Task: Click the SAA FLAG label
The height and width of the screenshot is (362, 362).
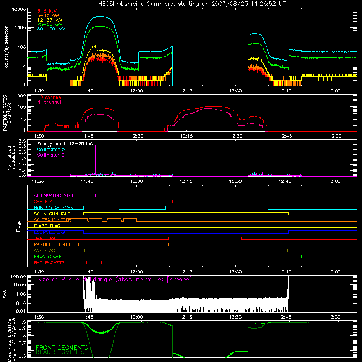Action: pyautogui.click(x=44, y=238)
